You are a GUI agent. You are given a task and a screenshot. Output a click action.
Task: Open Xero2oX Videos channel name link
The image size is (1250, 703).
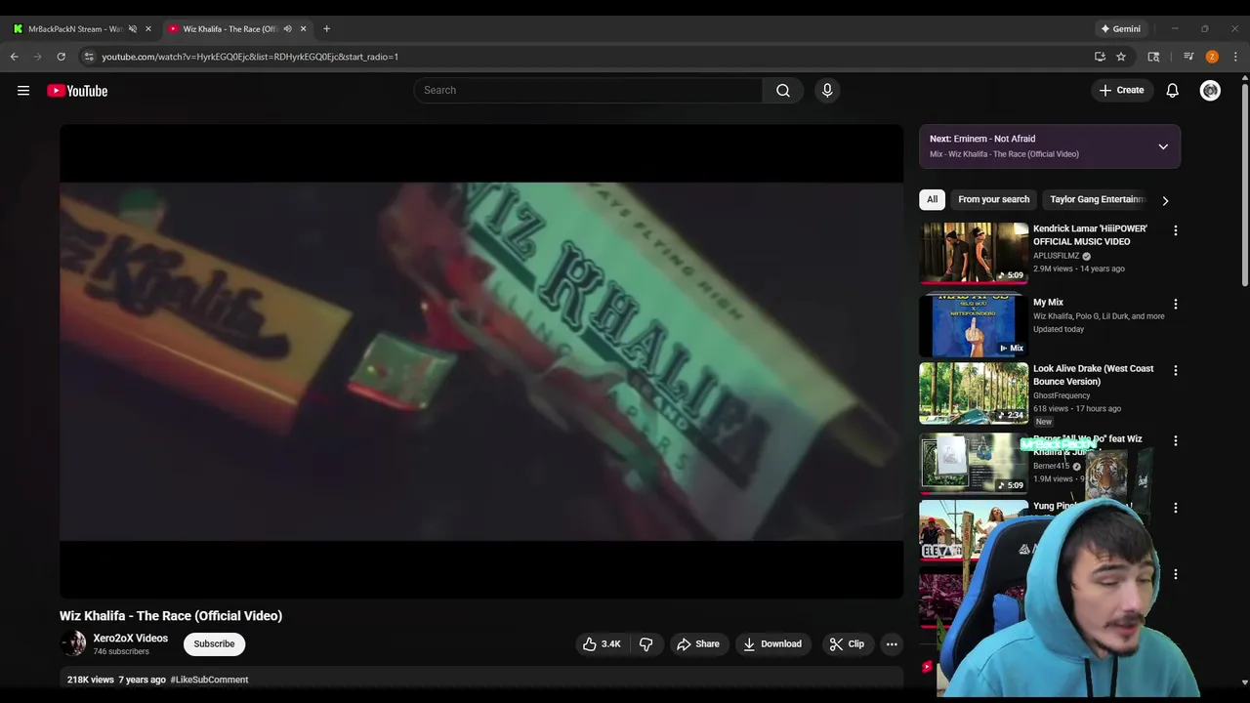131,639
